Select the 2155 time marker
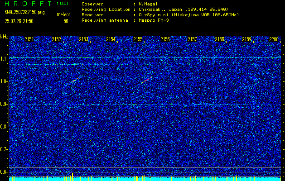 click(138, 39)
